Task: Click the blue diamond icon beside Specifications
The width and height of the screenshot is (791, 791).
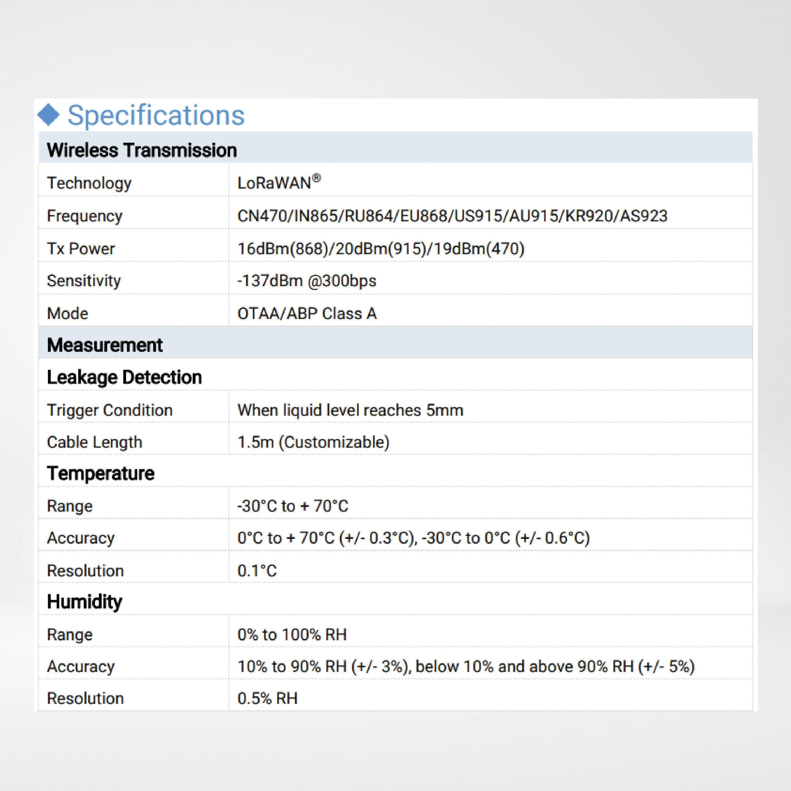Action: point(49,115)
